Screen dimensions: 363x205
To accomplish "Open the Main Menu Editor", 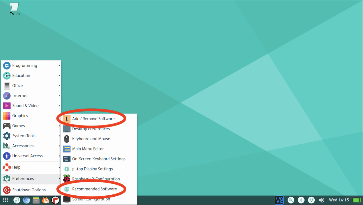I will pos(87,149).
